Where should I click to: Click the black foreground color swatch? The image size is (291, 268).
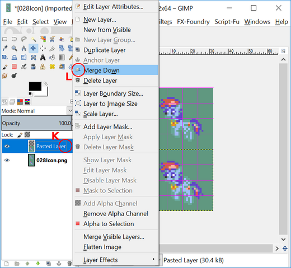click(x=35, y=86)
